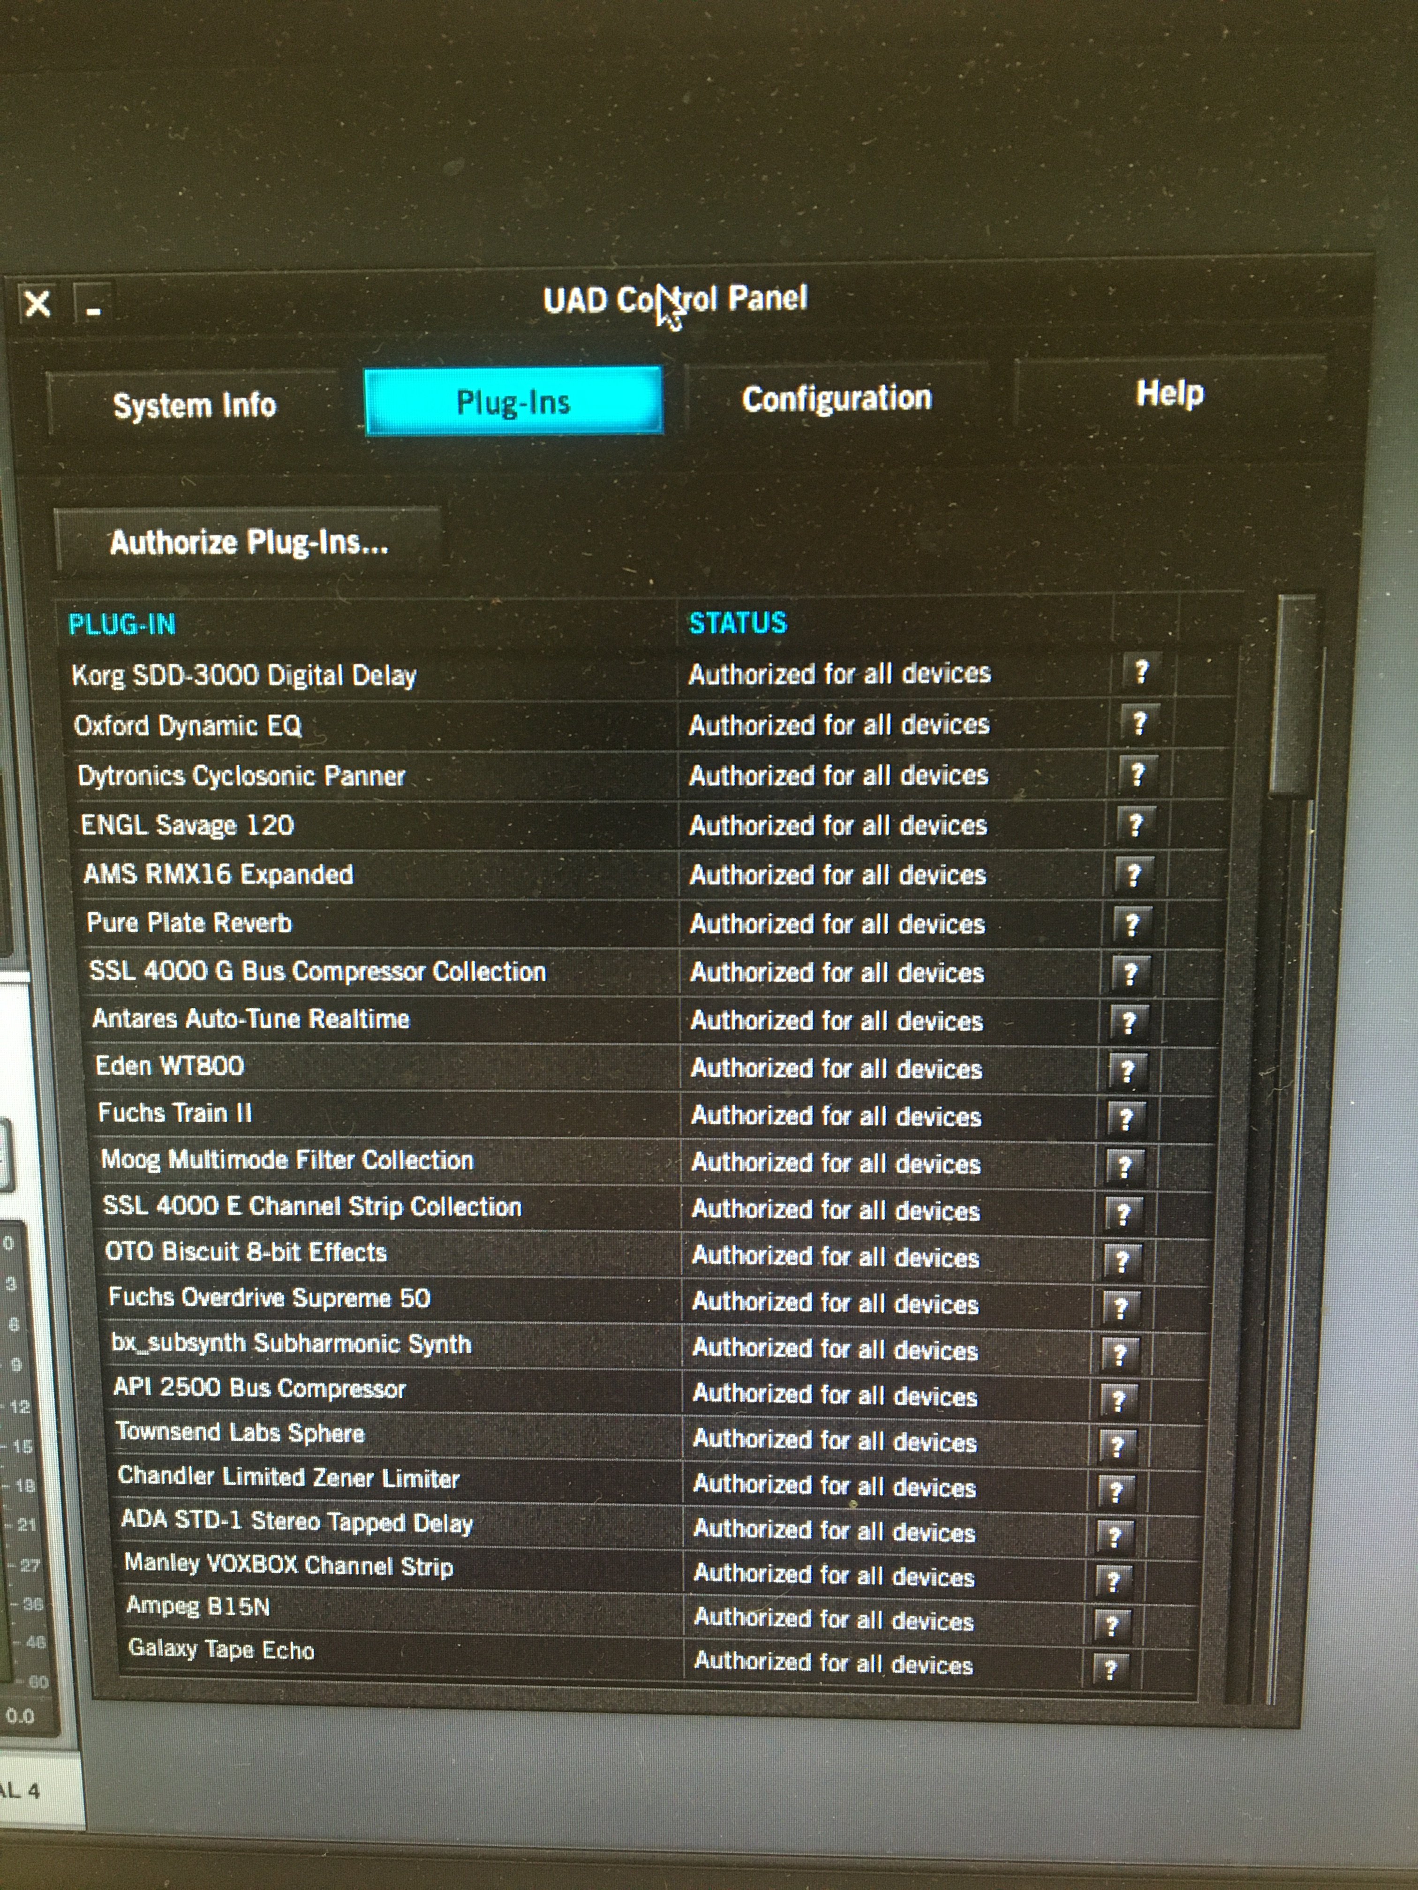Image resolution: width=1418 pixels, height=1890 pixels.
Task: Open help for Pure Plate Reverb
Action: point(1131,923)
